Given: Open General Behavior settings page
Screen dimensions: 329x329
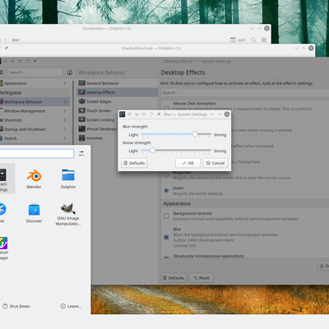Looking at the screenshot, I should [x=118, y=83].
